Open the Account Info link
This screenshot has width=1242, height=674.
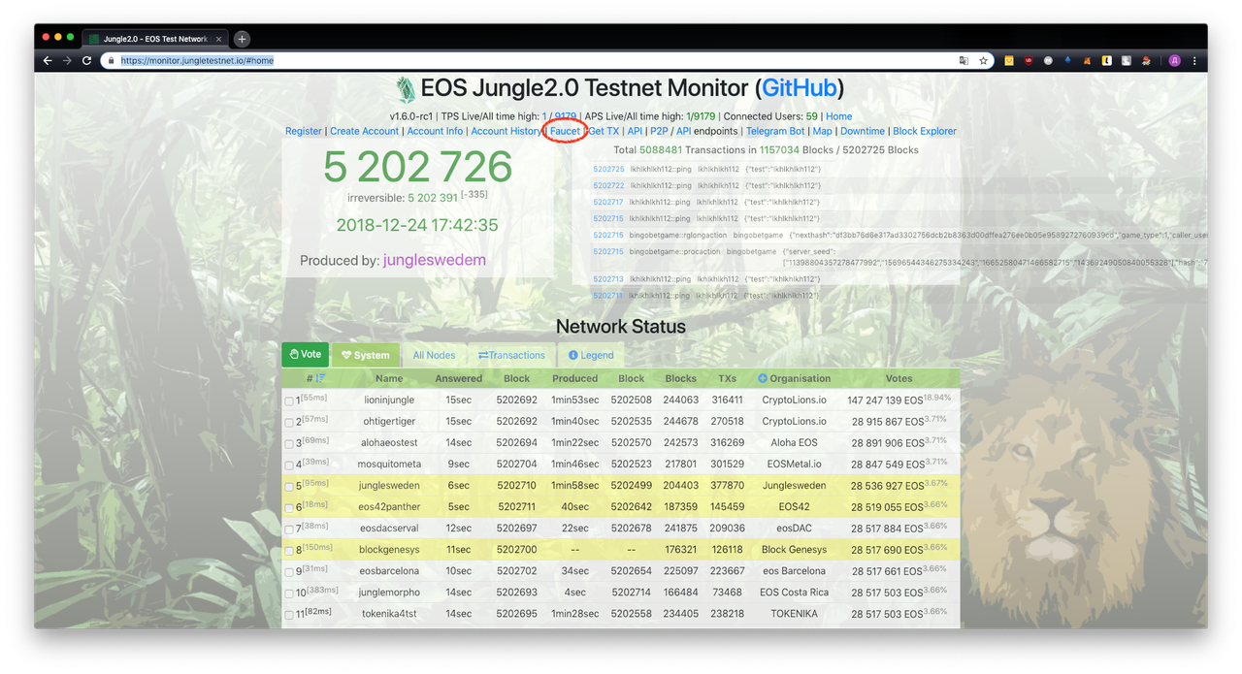[x=435, y=131]
